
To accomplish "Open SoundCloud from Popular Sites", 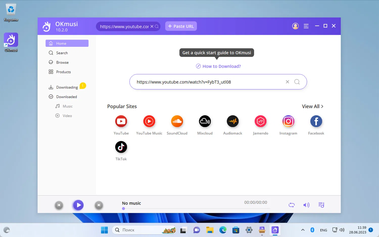I will 177,121.
